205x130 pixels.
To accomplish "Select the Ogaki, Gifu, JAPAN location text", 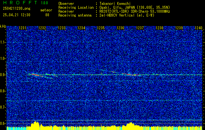I will tap(135, 7).
